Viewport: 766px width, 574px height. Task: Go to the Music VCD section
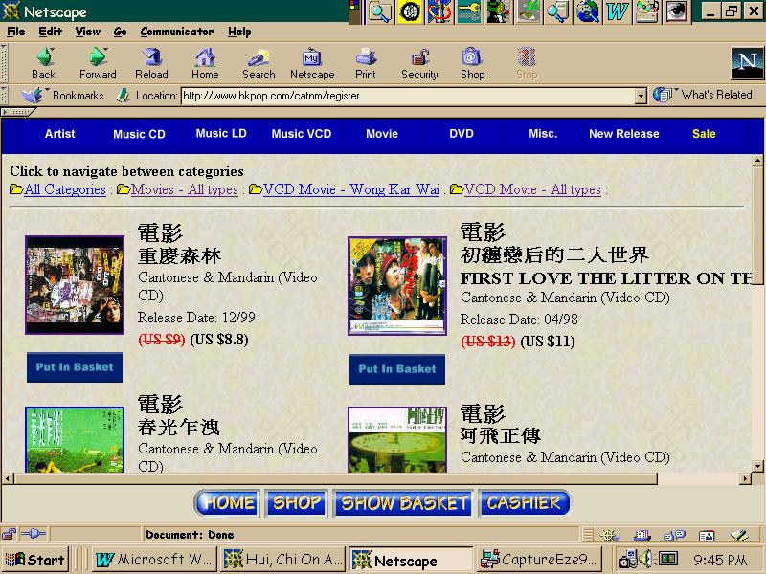coord(302,134)
